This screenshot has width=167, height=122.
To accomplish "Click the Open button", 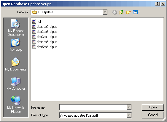I will tap(153, 107).
